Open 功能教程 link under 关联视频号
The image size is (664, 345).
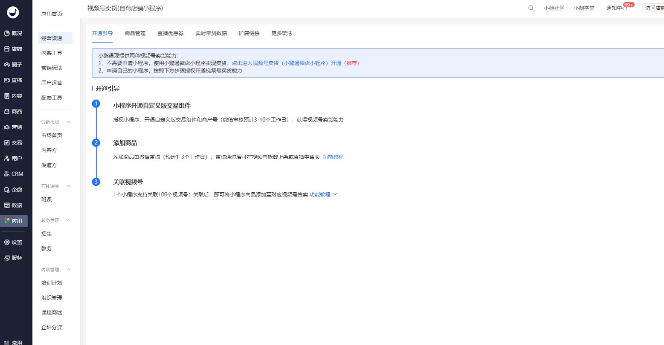[x=320, y=195]
